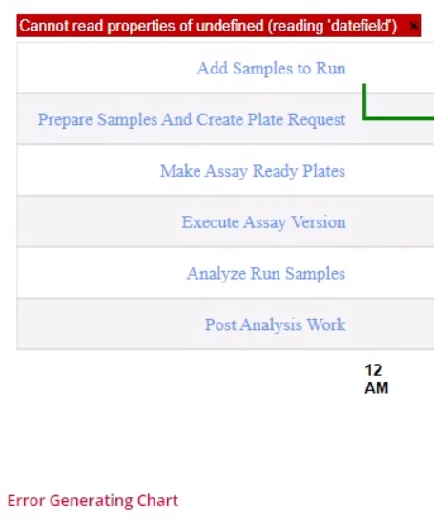Open Prepare Samples And Create Plate Request
This screenshot has width=434, height=523.
[x=192, y=119]
